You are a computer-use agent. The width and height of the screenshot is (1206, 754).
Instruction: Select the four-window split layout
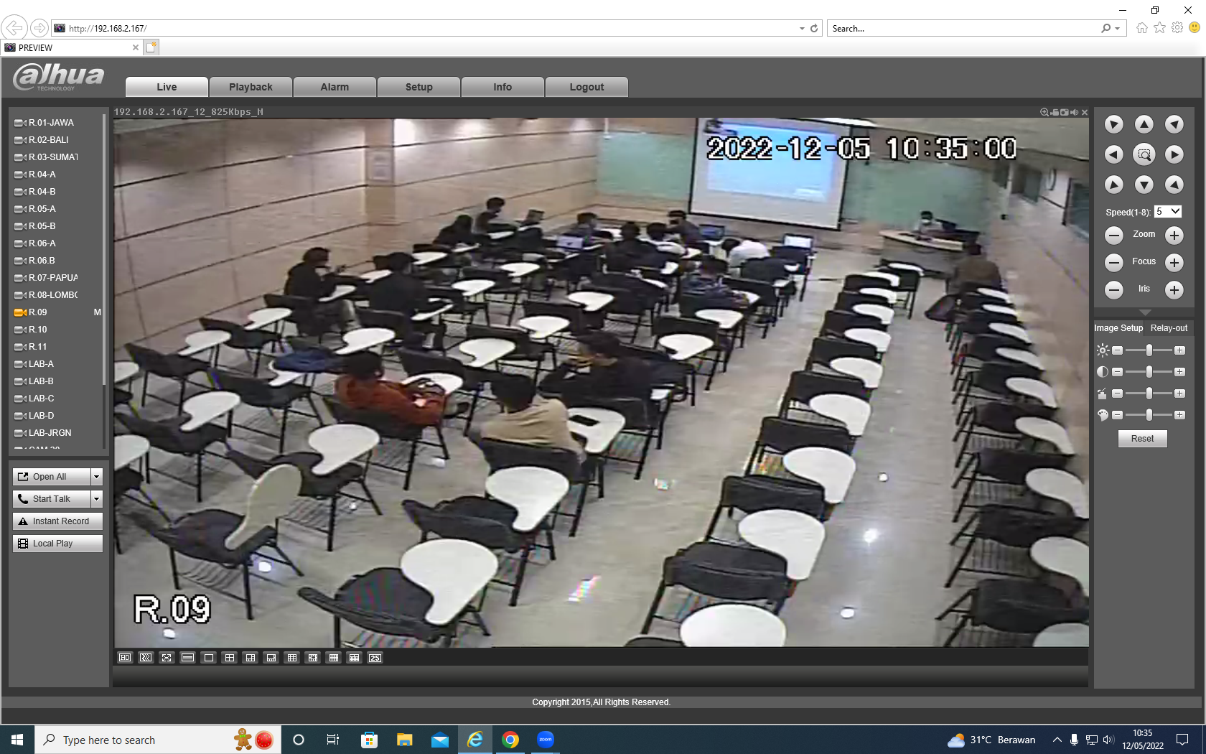(x=230, y=658)
